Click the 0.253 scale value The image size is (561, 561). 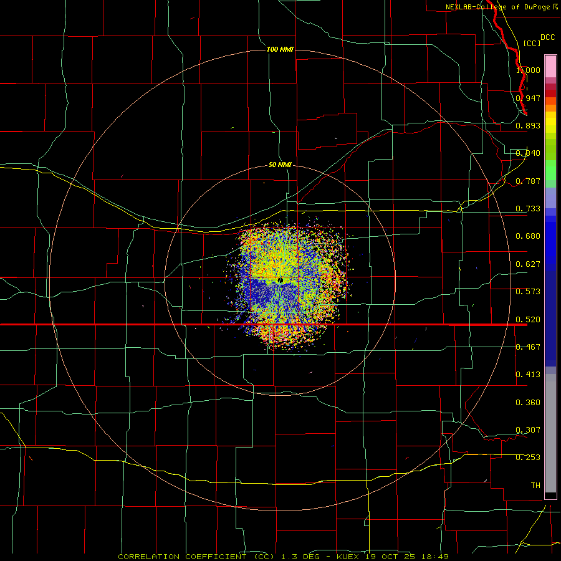click(528, 458)
